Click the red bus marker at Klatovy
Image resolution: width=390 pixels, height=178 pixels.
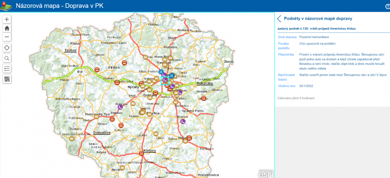(x=141, y=153)
